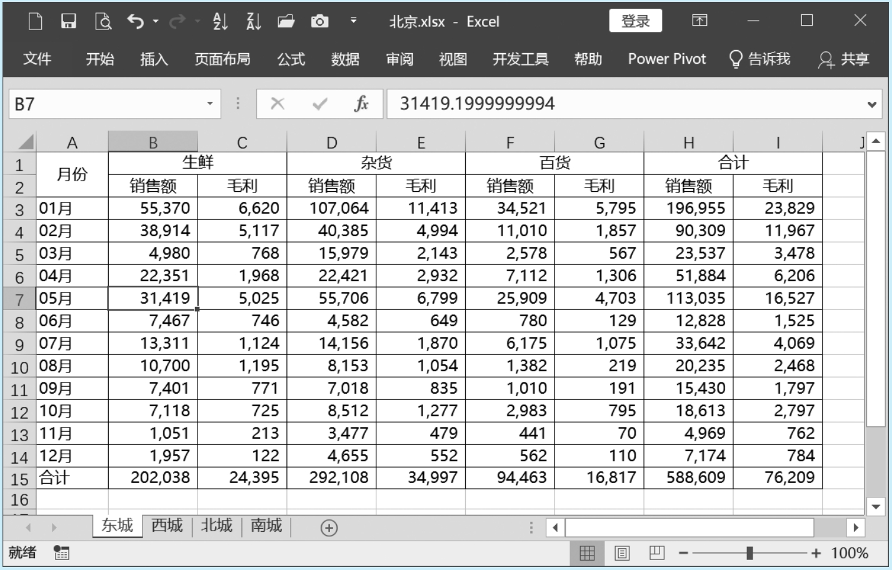Open the 数据 ribbon tab
Viewport: 892px width, 570px height.
345,59
